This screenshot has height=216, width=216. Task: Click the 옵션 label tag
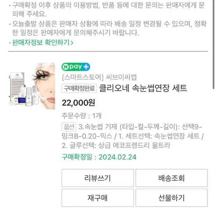tap(69, 127)
